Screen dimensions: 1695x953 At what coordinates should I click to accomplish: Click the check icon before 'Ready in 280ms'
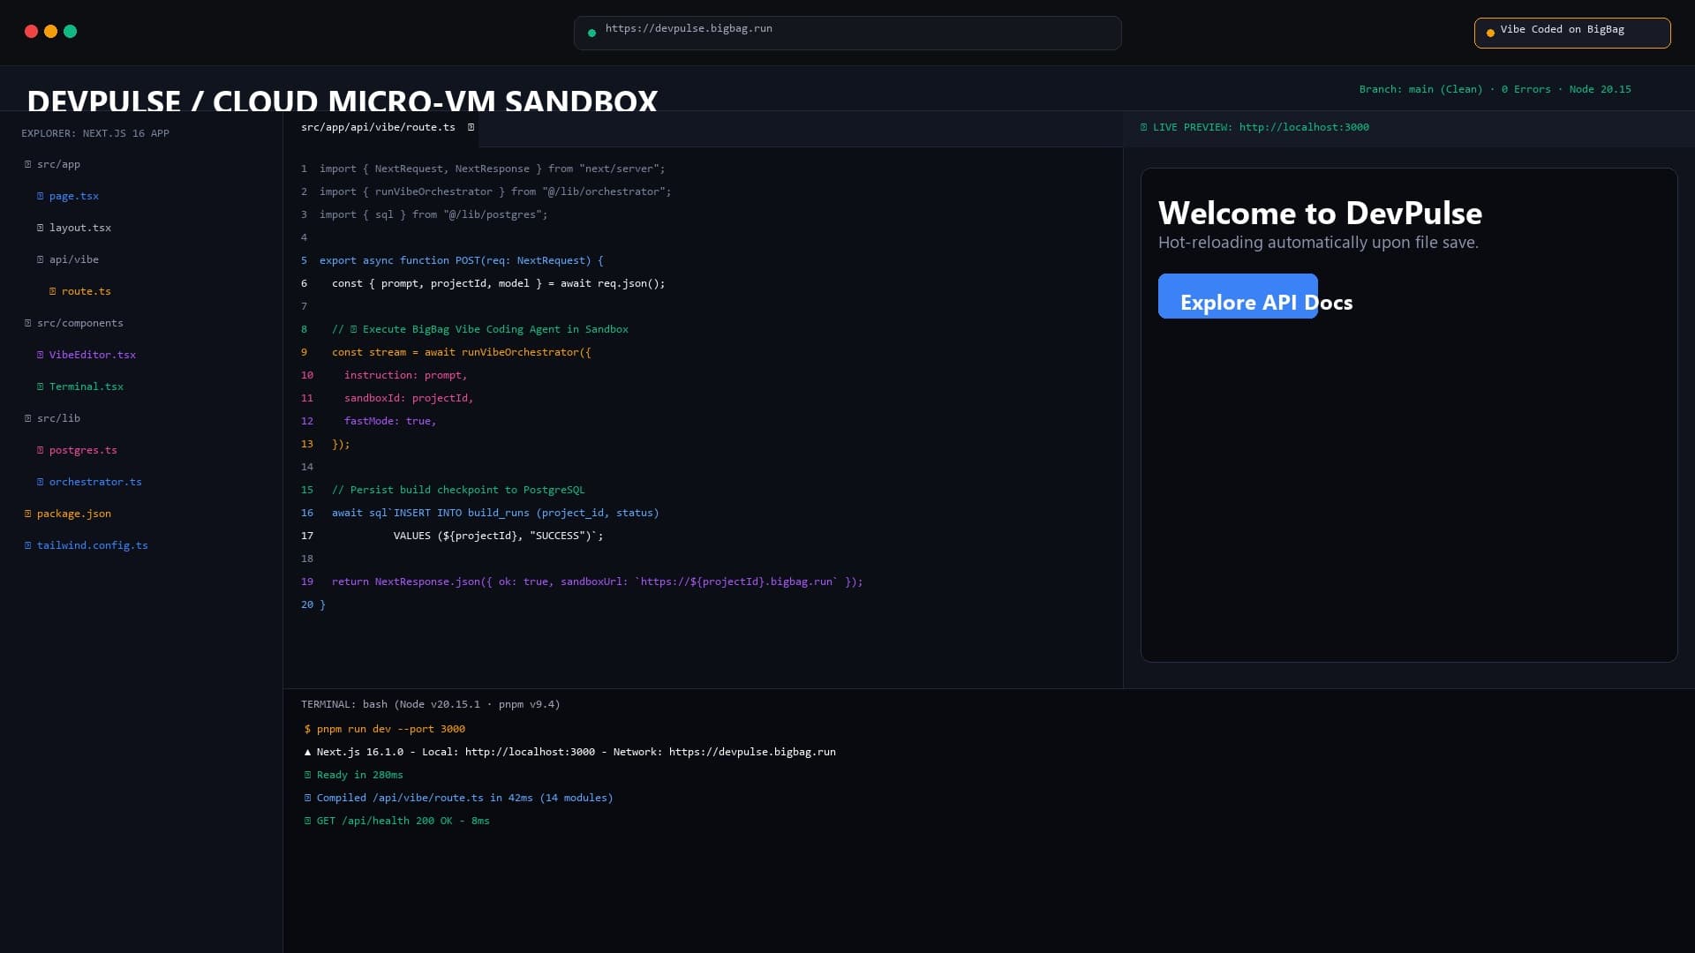pyautogui.click(x=307, y=775)
